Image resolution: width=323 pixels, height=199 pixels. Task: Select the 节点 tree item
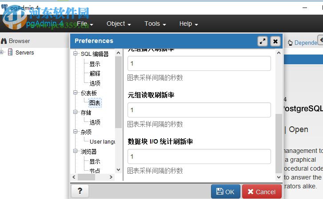[x=95, y=171]
